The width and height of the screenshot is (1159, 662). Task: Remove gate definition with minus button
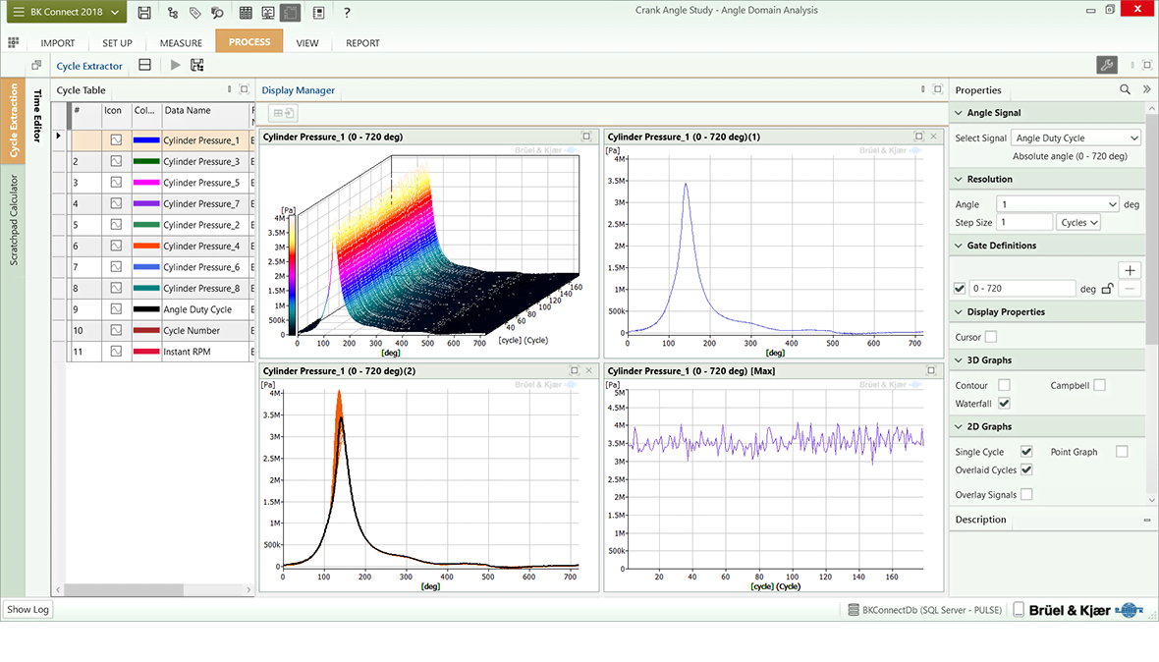1130,289
